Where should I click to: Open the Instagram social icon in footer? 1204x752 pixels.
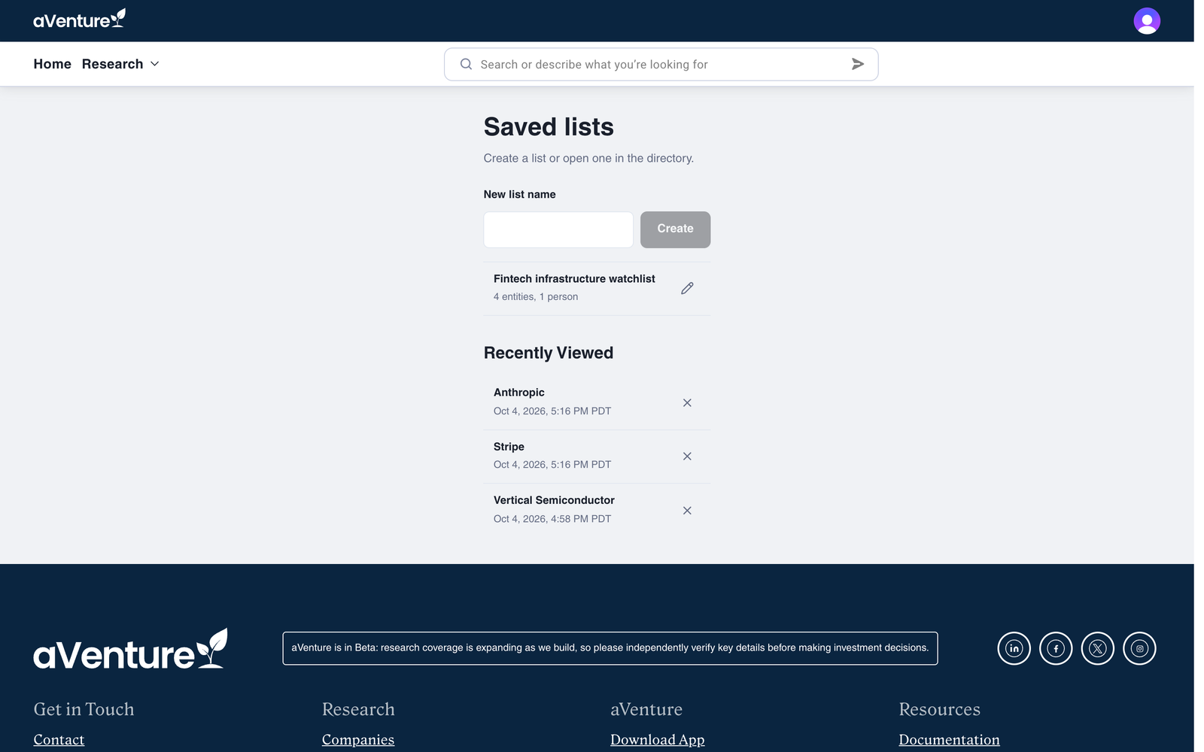pyautogui.click(x=1139, y=648)
